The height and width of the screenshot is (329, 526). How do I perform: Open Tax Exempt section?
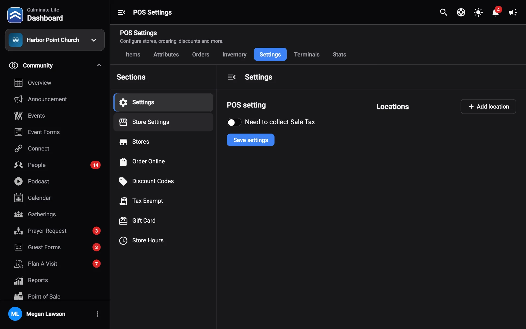(x=163, y=201)
